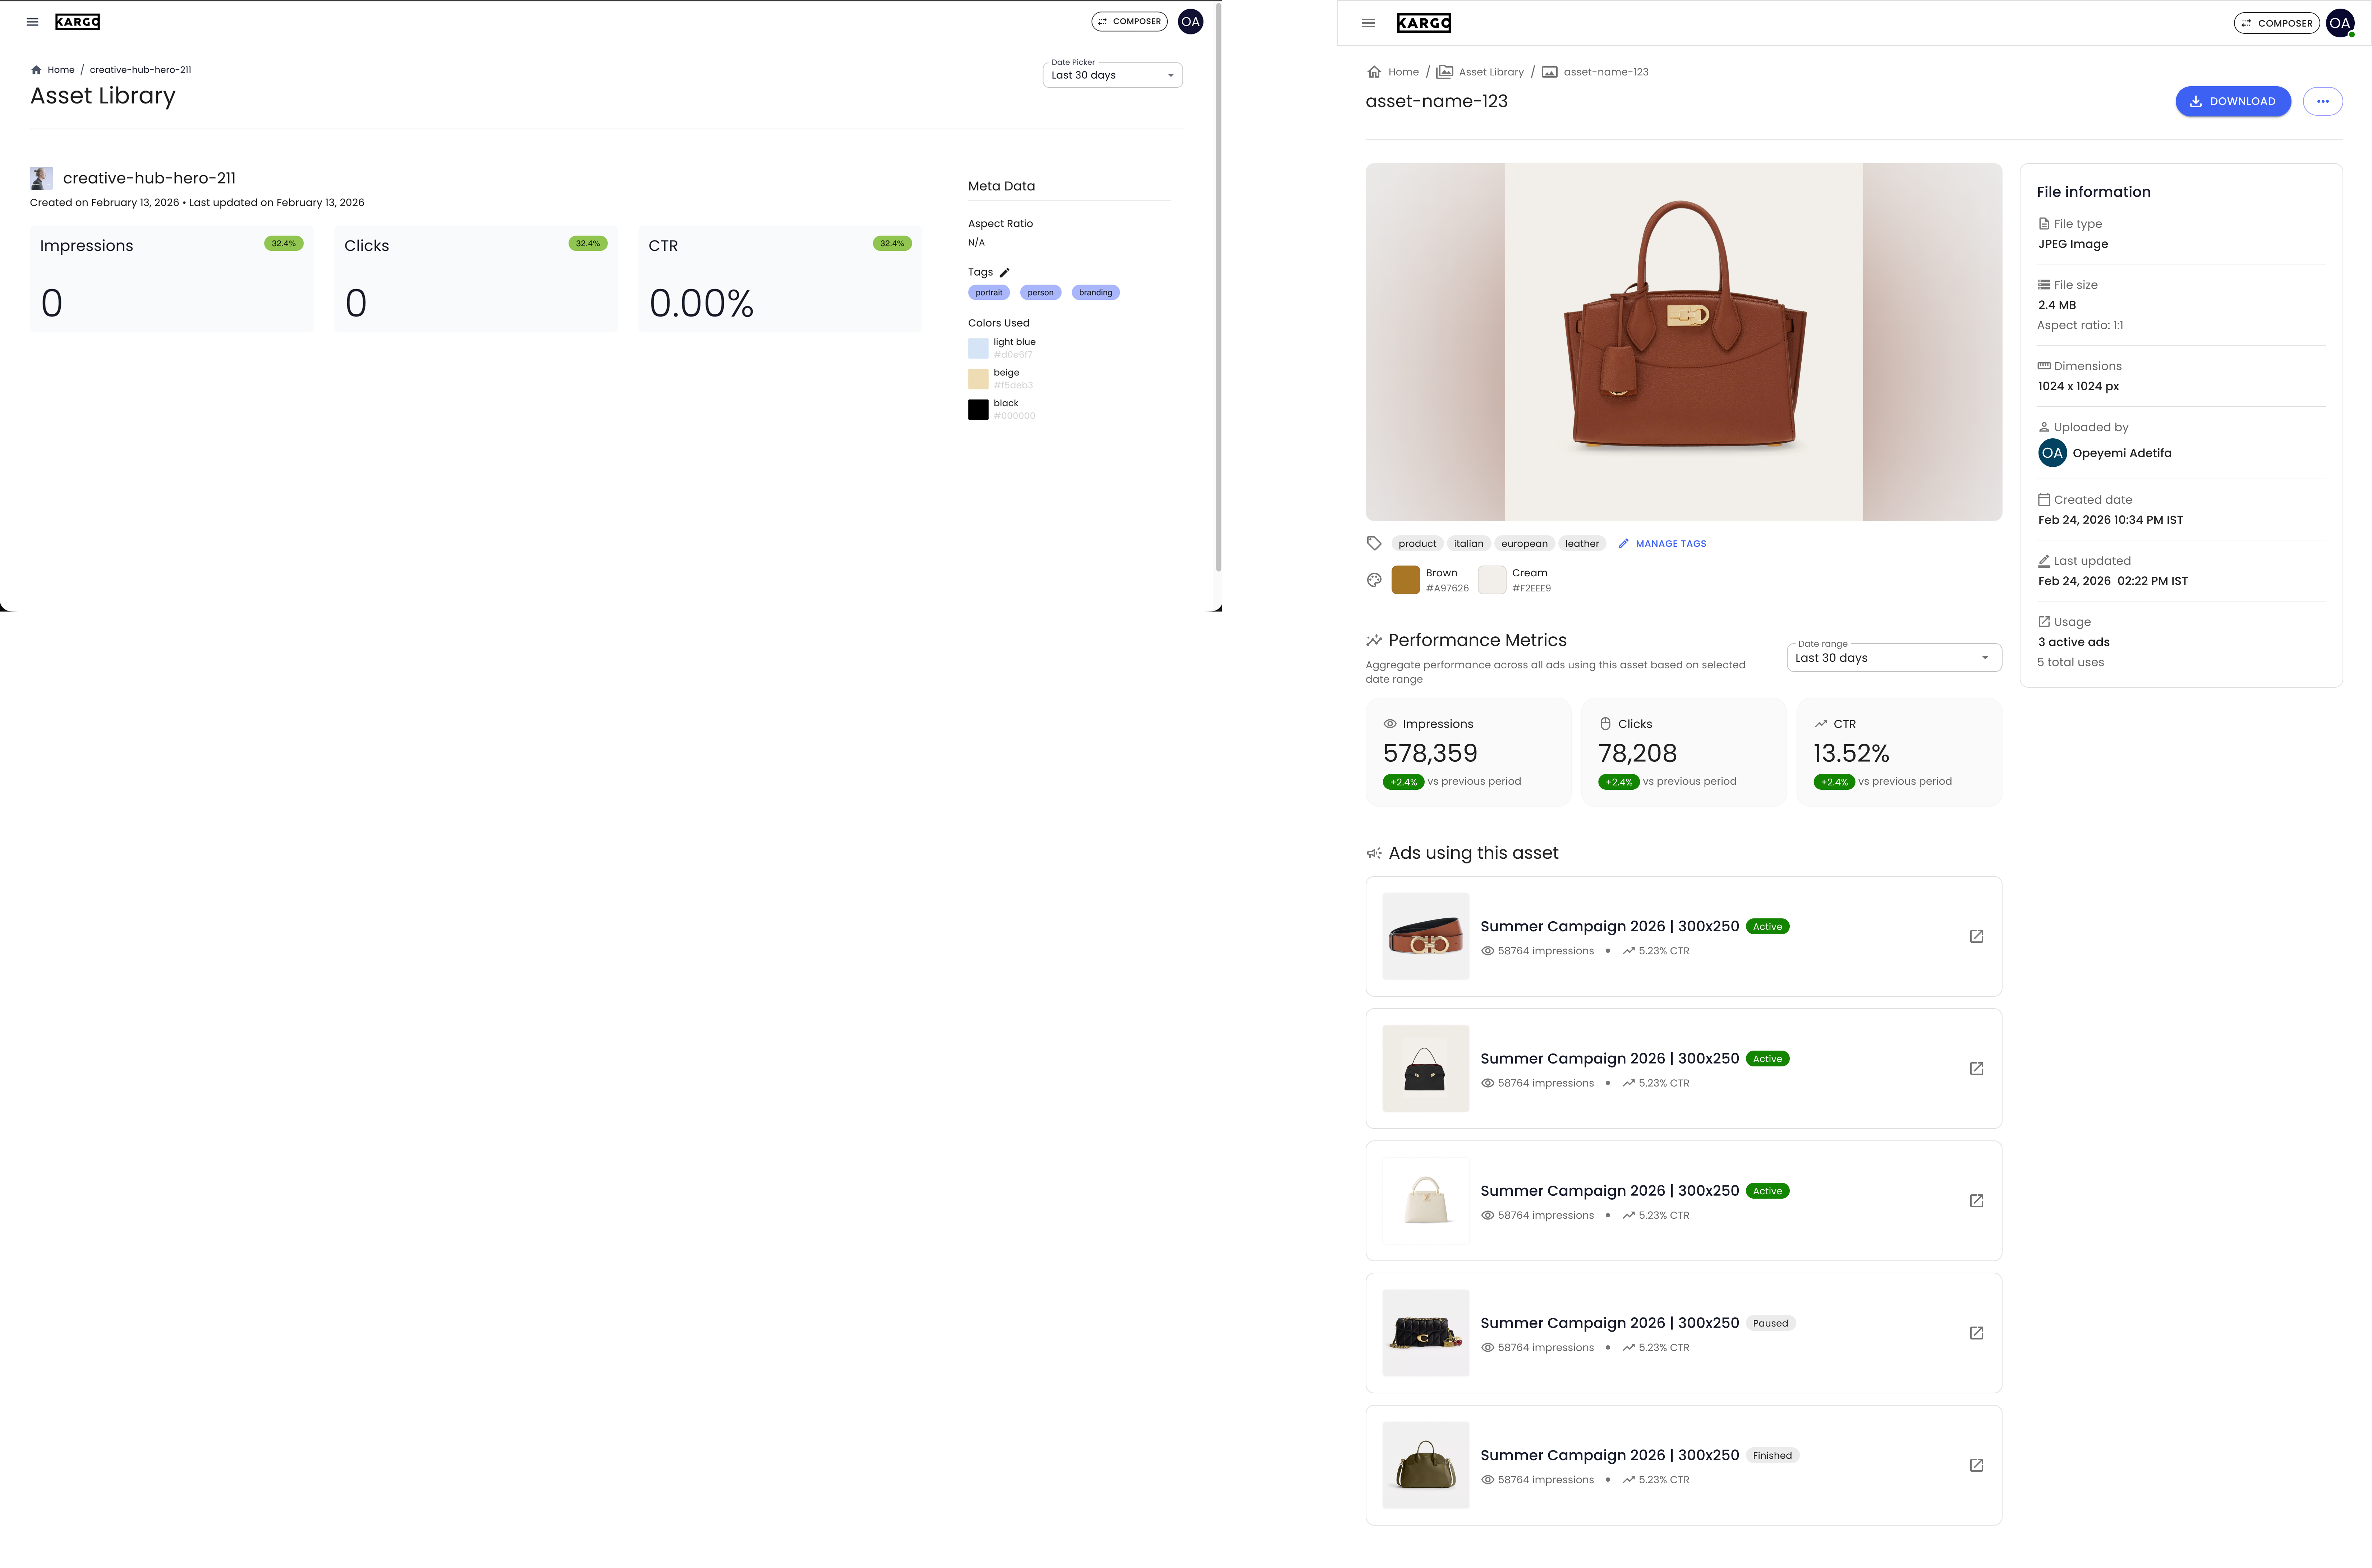The width and height of the screenshot is (2372, 1568).
Task: Click Home breadcrumb in right asset-name-123 window
Action: point(1393,72)
